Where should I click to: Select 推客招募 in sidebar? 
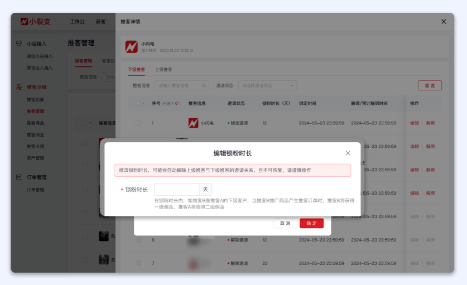(36, 99)
